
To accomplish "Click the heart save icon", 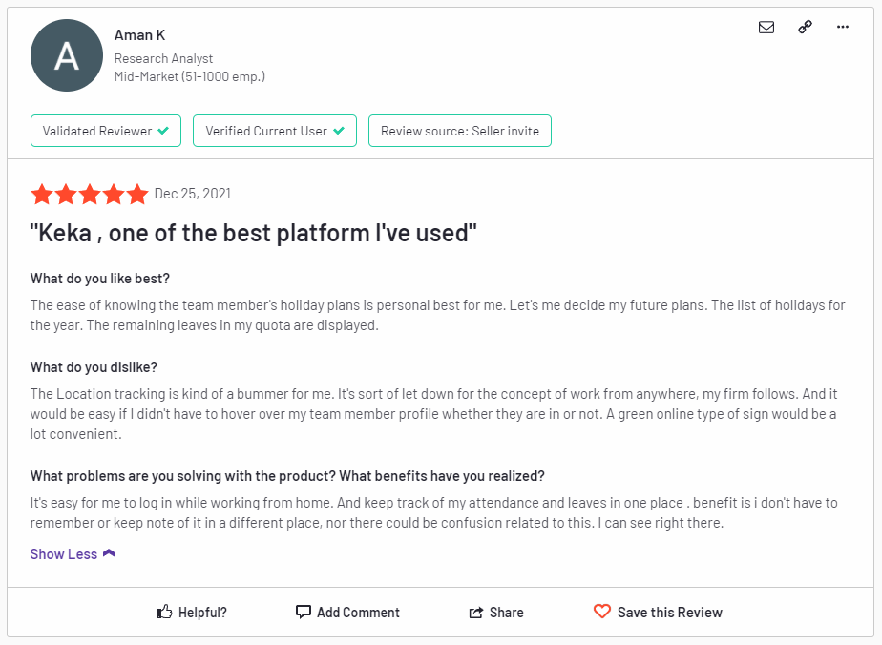I will (x=602, y=612).
